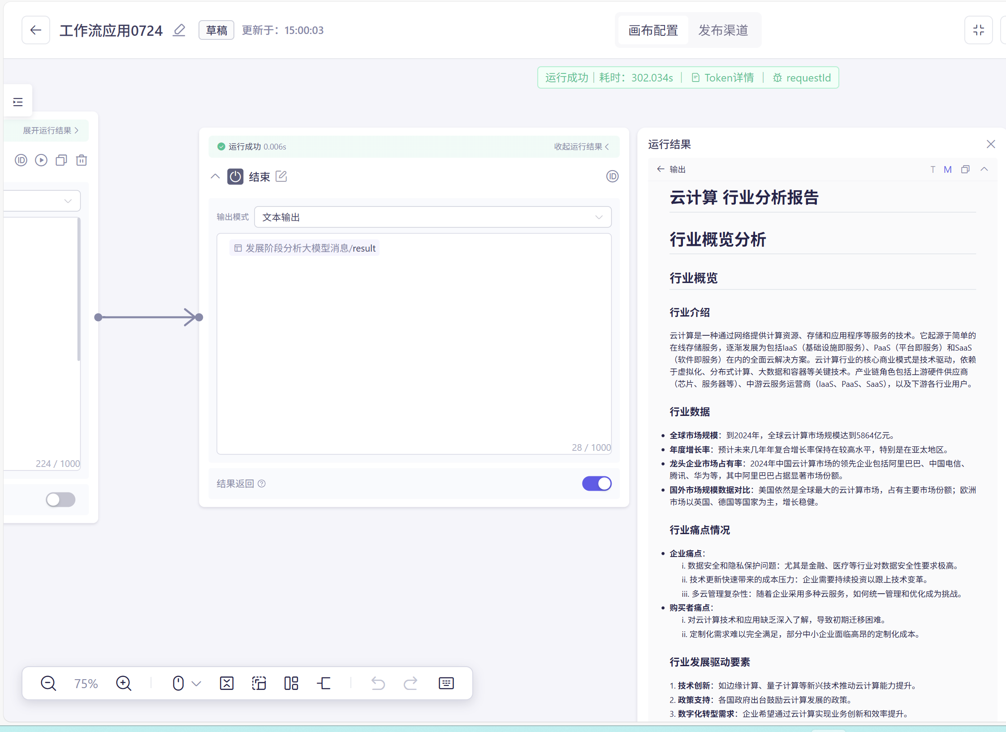
Task: Click the output text input area
Action: [414, 349]
